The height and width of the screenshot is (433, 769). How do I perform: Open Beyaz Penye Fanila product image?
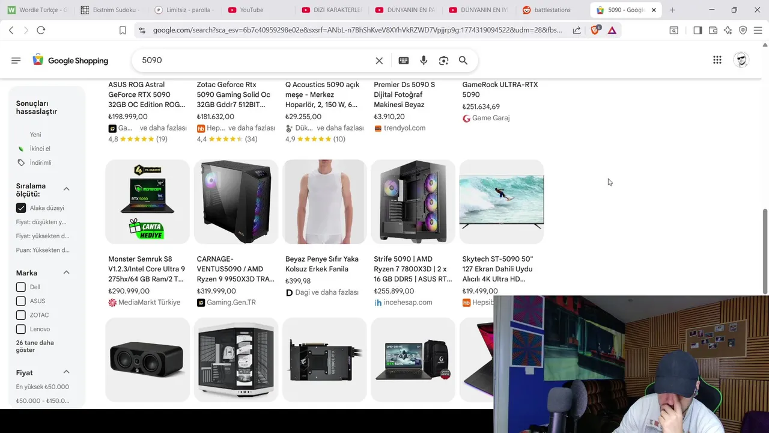pyautogui.click(x=324, y=201)
